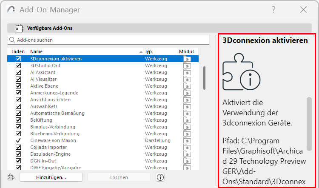Screen dimensions: 319x188
Task: Toggle Belüftung load checkbox
Action: click(x=18, y=120)
